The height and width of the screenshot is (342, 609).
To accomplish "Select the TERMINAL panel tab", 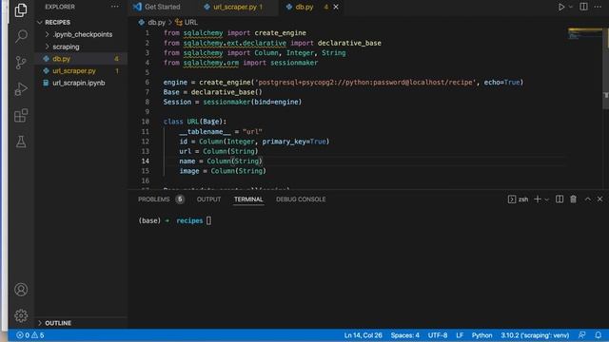I will click(x=248, y=199).
